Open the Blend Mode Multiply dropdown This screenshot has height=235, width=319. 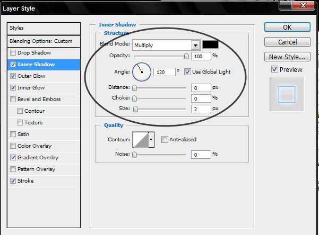(166, 45)
